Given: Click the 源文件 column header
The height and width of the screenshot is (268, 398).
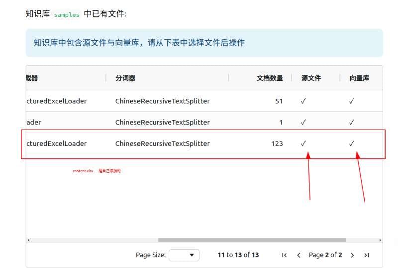Looking at the screenshot, I should tap(311, 78).
